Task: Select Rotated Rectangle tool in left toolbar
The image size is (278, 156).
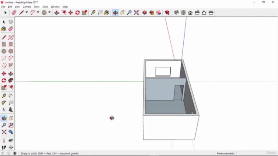Action: click(x=11, y=44)
